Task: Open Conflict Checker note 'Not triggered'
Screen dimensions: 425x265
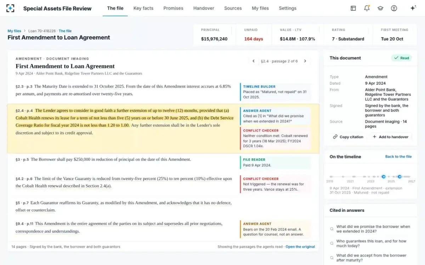Action: pos(276,184)
